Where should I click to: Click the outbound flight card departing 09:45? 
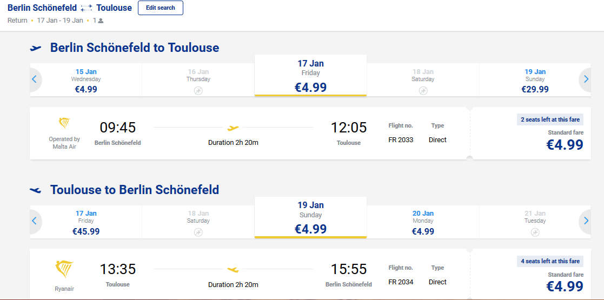pos(250,134)
